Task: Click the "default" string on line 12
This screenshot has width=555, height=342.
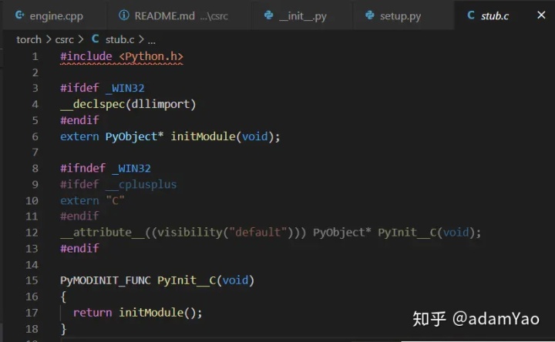Action: [258, 233]
